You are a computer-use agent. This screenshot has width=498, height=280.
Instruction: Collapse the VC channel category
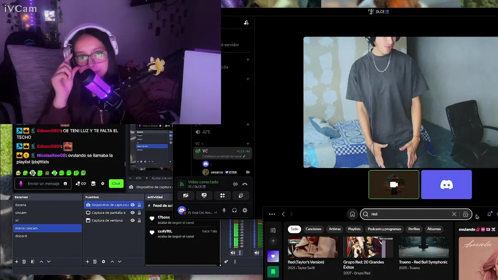coord(199,144)
